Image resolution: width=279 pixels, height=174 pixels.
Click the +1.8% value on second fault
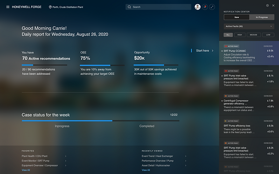point(270,82)
